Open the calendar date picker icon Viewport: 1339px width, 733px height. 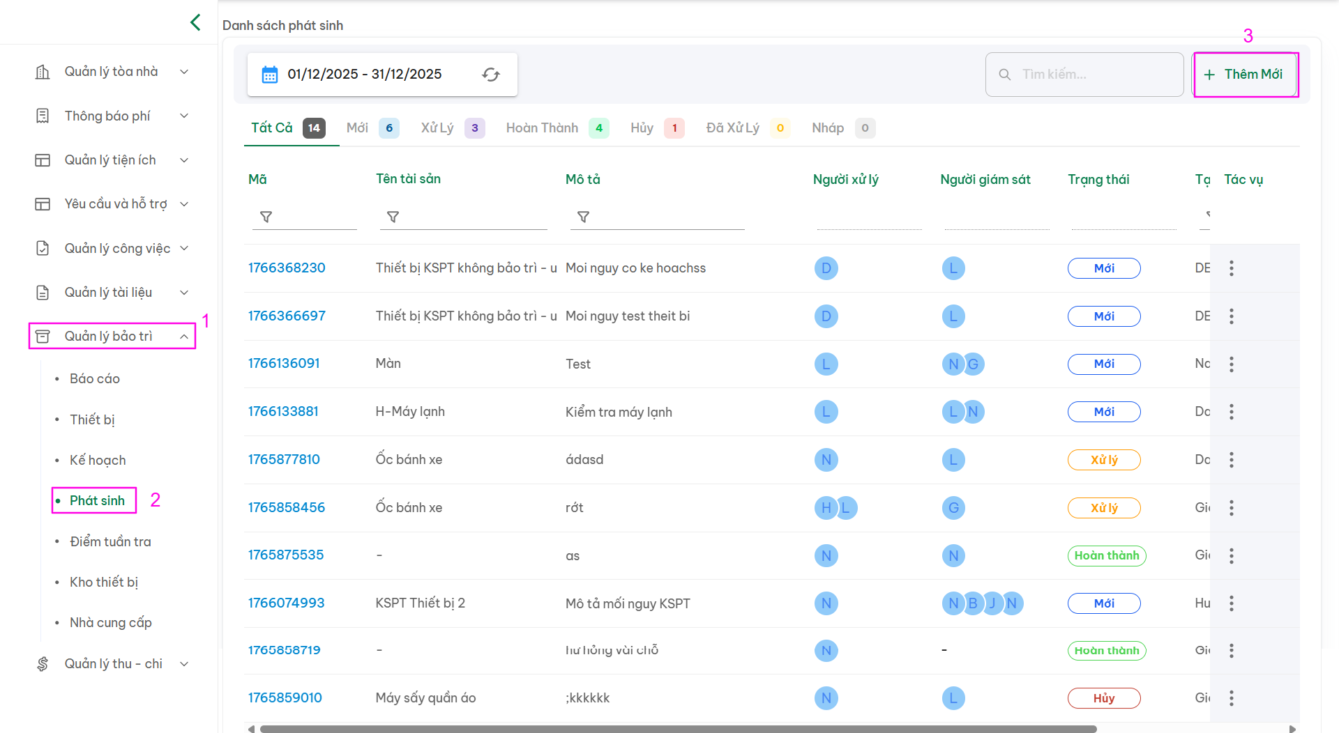pyautogui.click(x=269, y=75)
